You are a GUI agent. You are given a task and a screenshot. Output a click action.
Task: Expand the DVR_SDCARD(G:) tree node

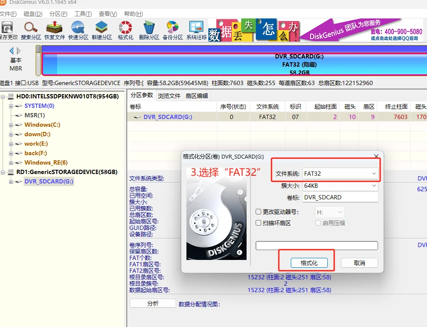[x=11, y=182]
